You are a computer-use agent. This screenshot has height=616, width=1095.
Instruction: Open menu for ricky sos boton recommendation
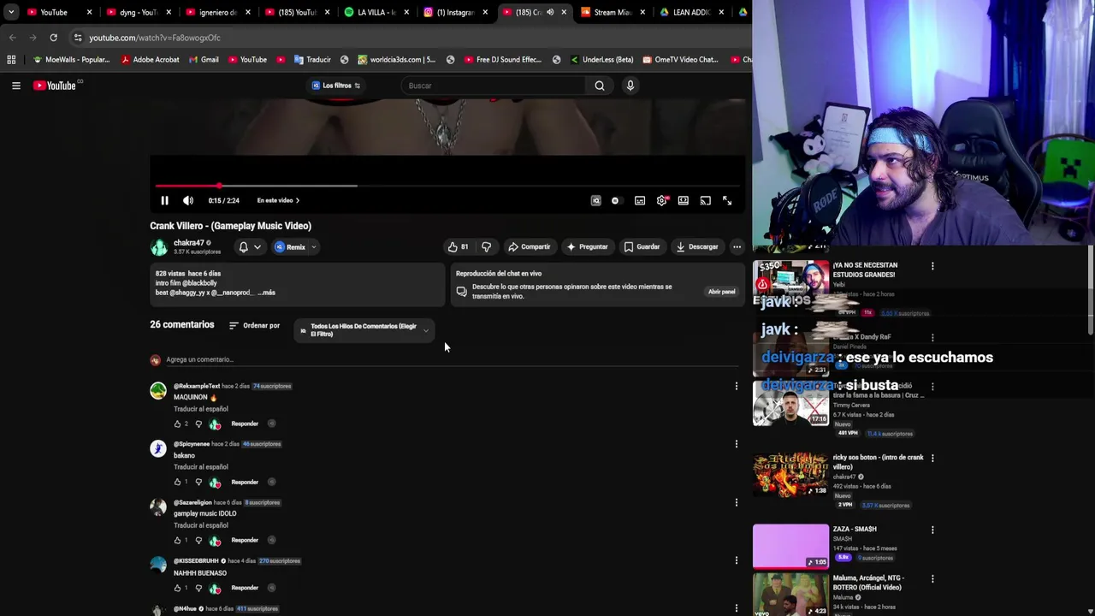[x=932, y=458]
